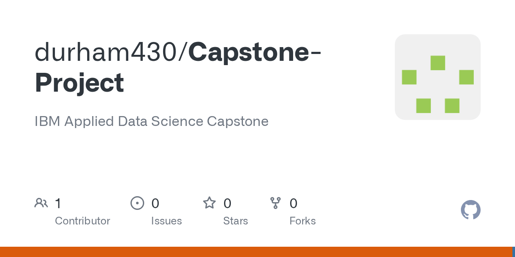The height and width of the screenshot is (257, 515).
Task: Click the blue segment ending the language bar
Action: tap(514, 252)
